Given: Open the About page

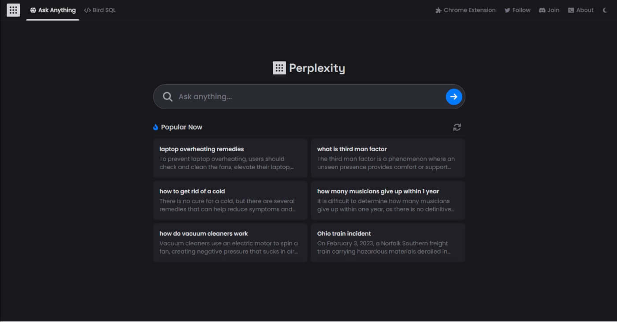Looking at the screenshot, I should (581, 10).
